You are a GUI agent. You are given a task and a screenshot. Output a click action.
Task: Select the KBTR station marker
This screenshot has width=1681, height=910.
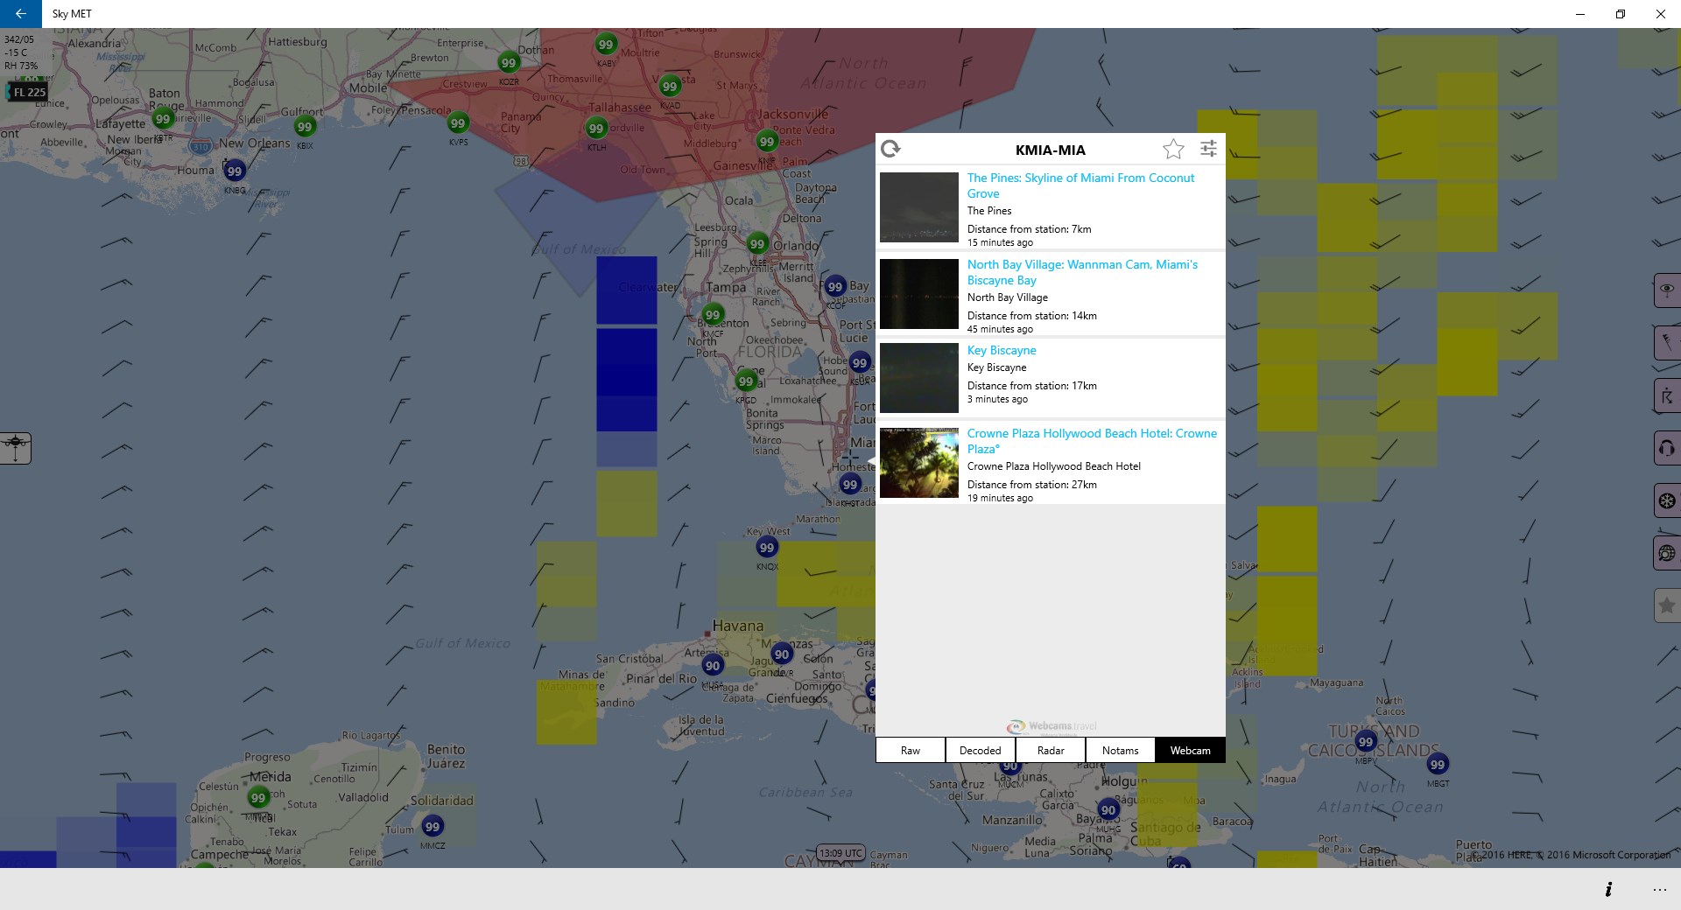[162, 119]
